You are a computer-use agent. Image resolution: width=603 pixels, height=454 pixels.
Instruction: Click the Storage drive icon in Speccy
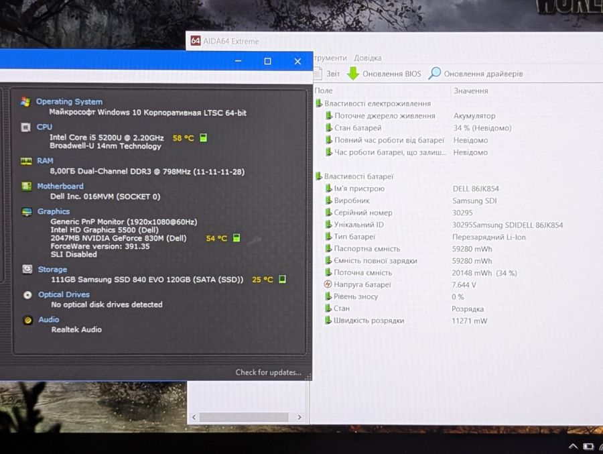(27, 269)
